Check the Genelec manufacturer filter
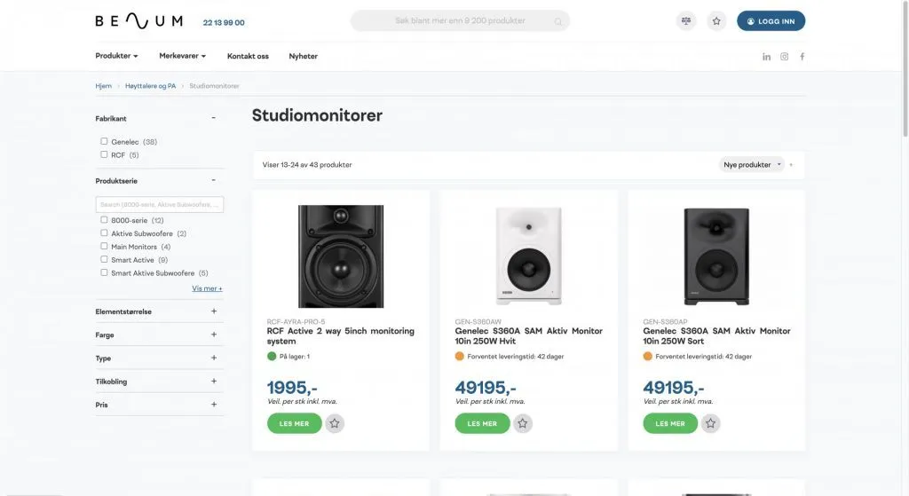The height and width of the screenshot is (496, 909). [104, 142]
